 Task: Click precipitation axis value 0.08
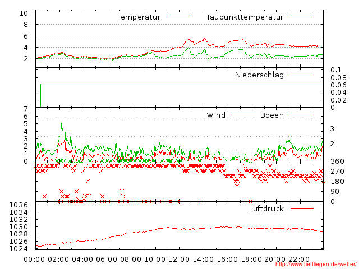click(338, 78)
